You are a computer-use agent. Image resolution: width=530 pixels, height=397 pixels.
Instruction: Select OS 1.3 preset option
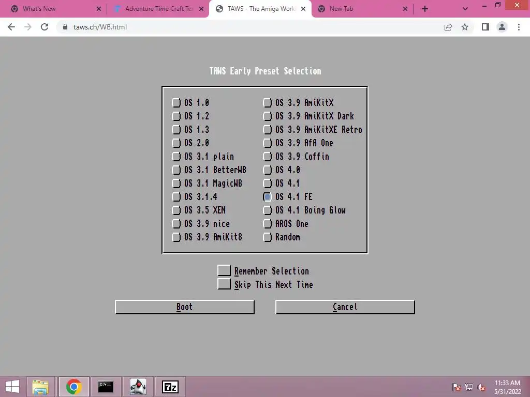pos(176,130)
